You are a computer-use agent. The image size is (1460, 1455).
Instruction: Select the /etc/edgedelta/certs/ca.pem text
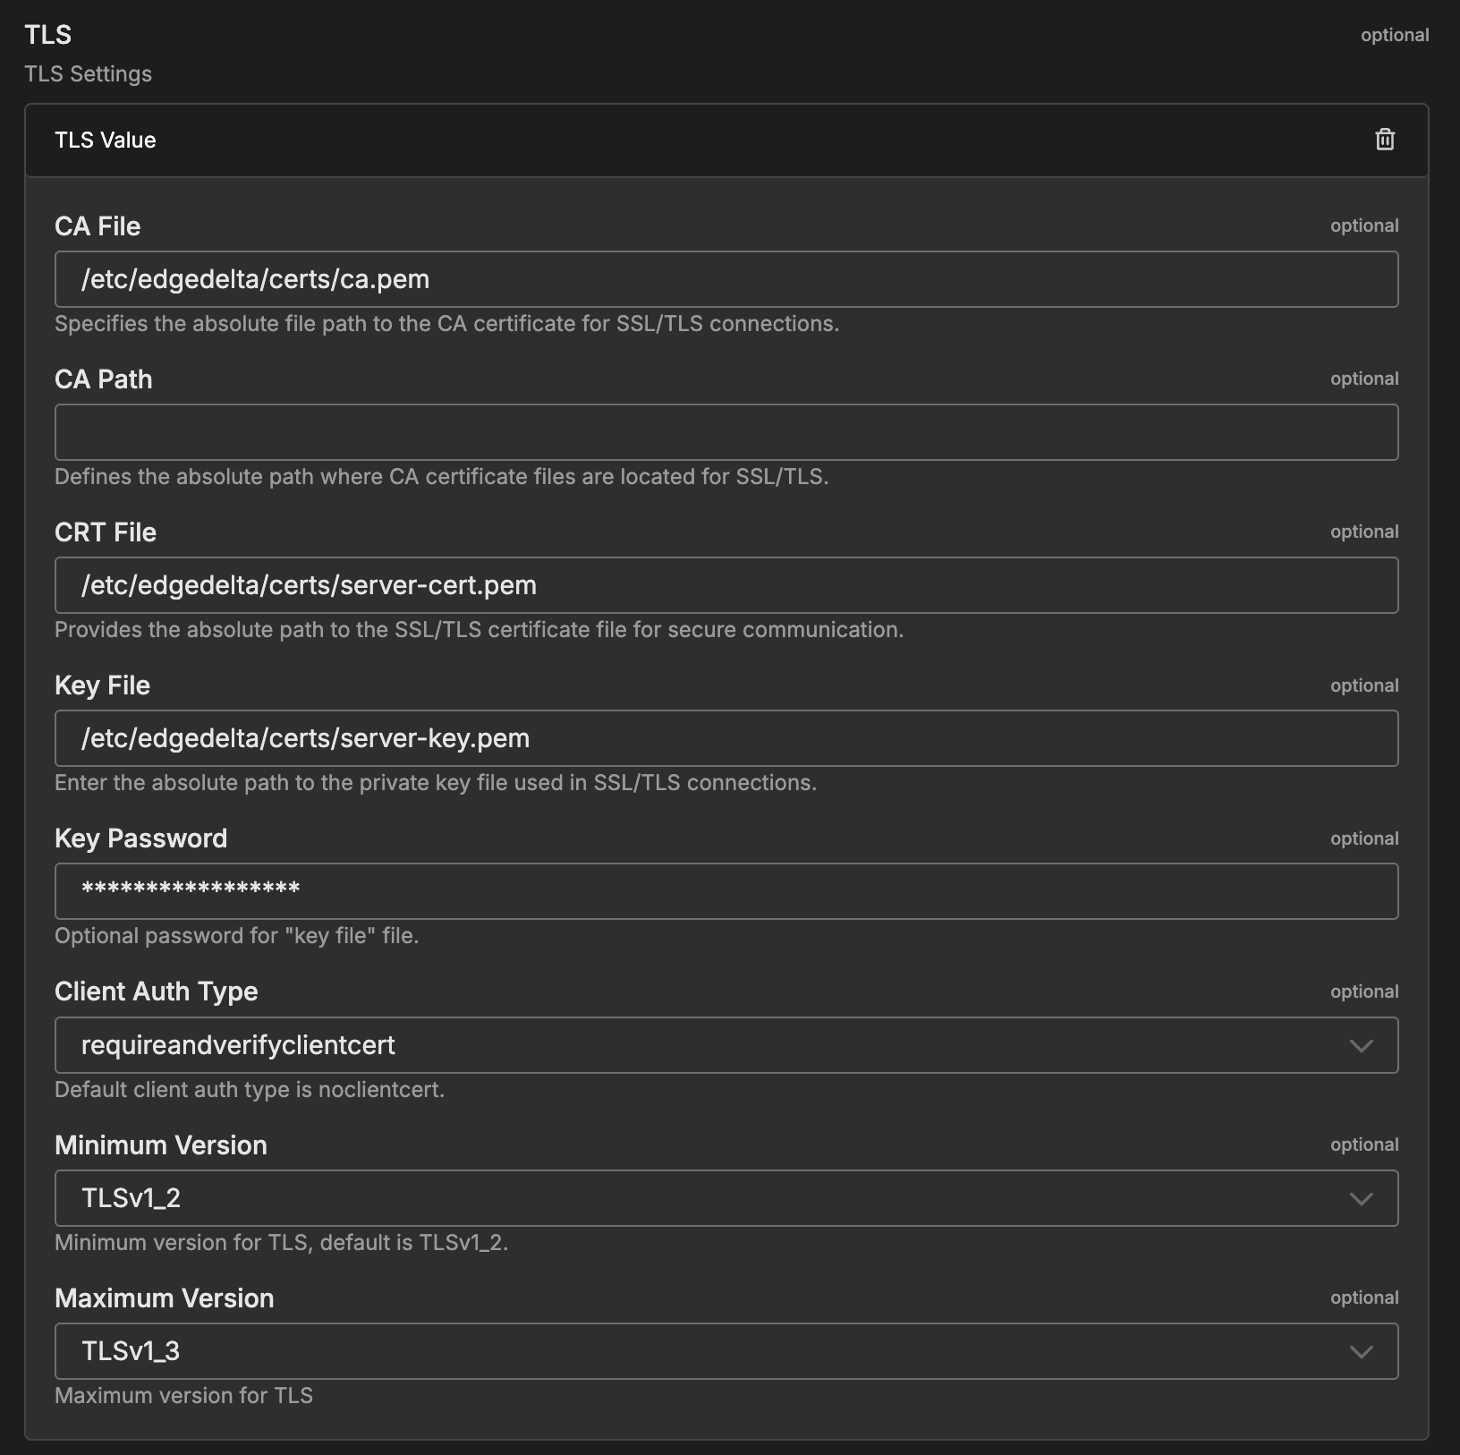pyautogui.click(x=256, y=278)
